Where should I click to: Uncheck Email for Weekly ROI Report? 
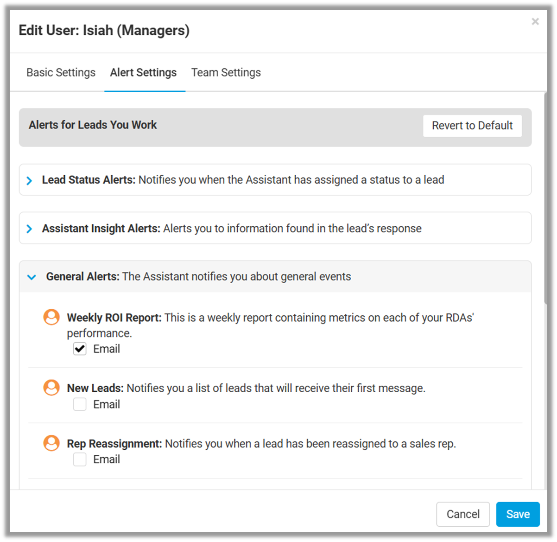[80, 349]
